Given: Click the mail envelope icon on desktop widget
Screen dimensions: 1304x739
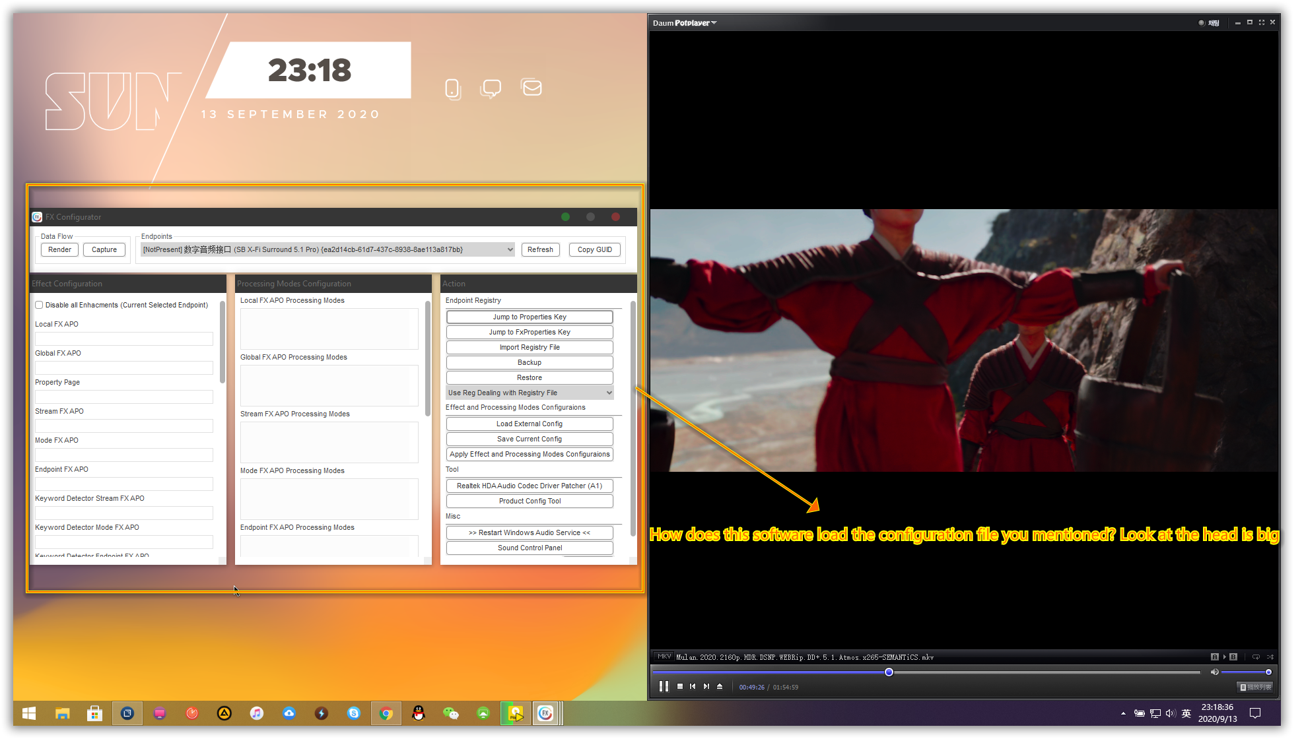Looking at the screenshot, I should [532, 87].
